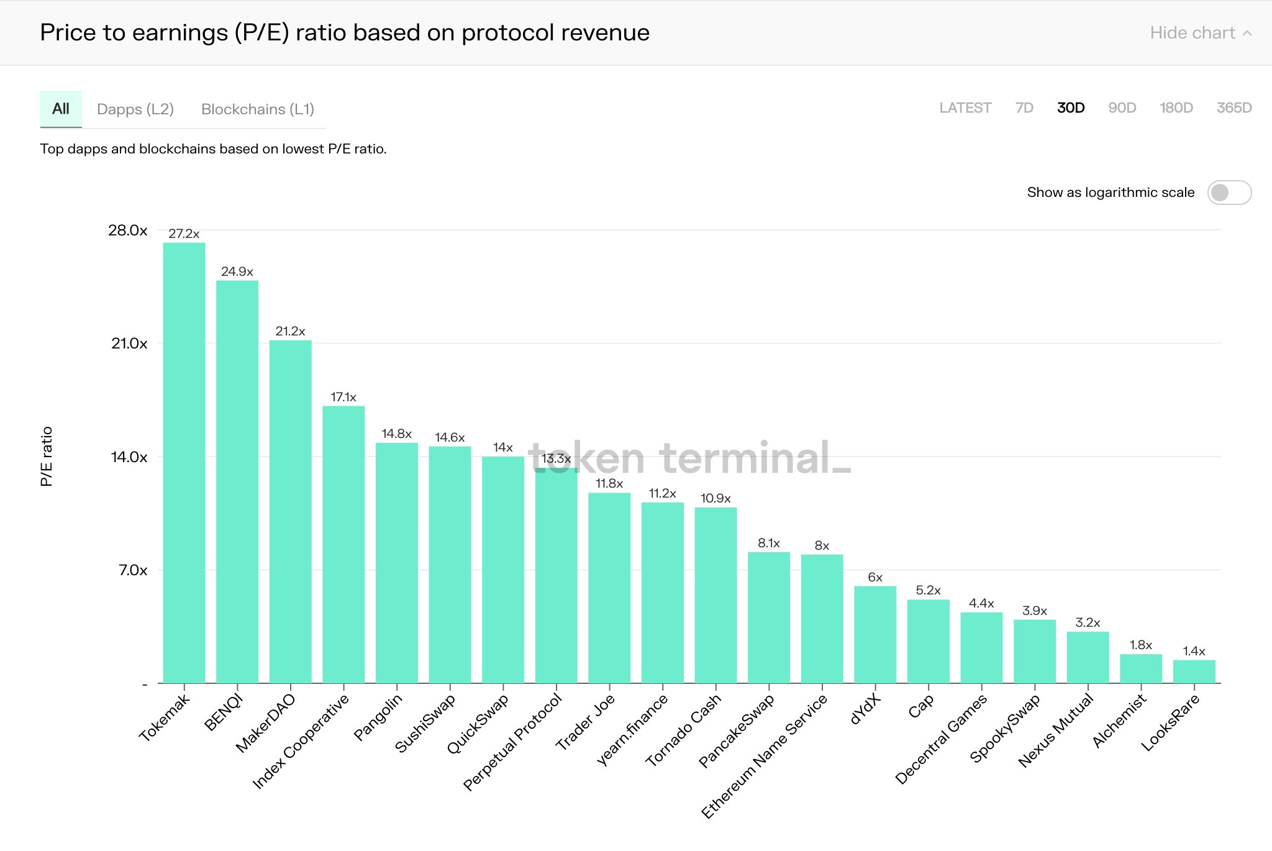
Task: Select the 30D time range
Action: [1071, 108]
